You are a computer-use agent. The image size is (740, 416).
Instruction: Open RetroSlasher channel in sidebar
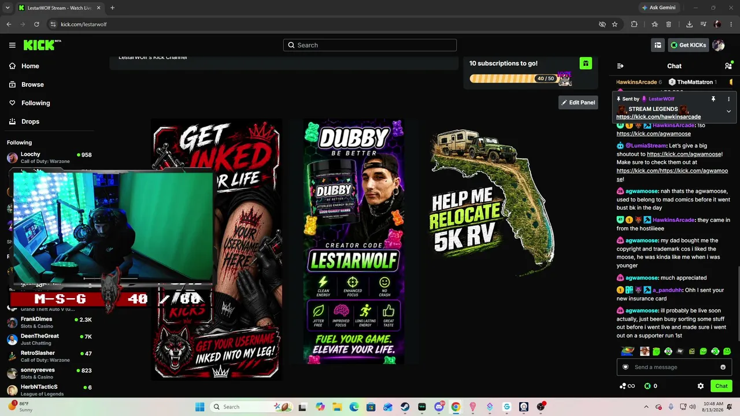[x=49, y=356]
